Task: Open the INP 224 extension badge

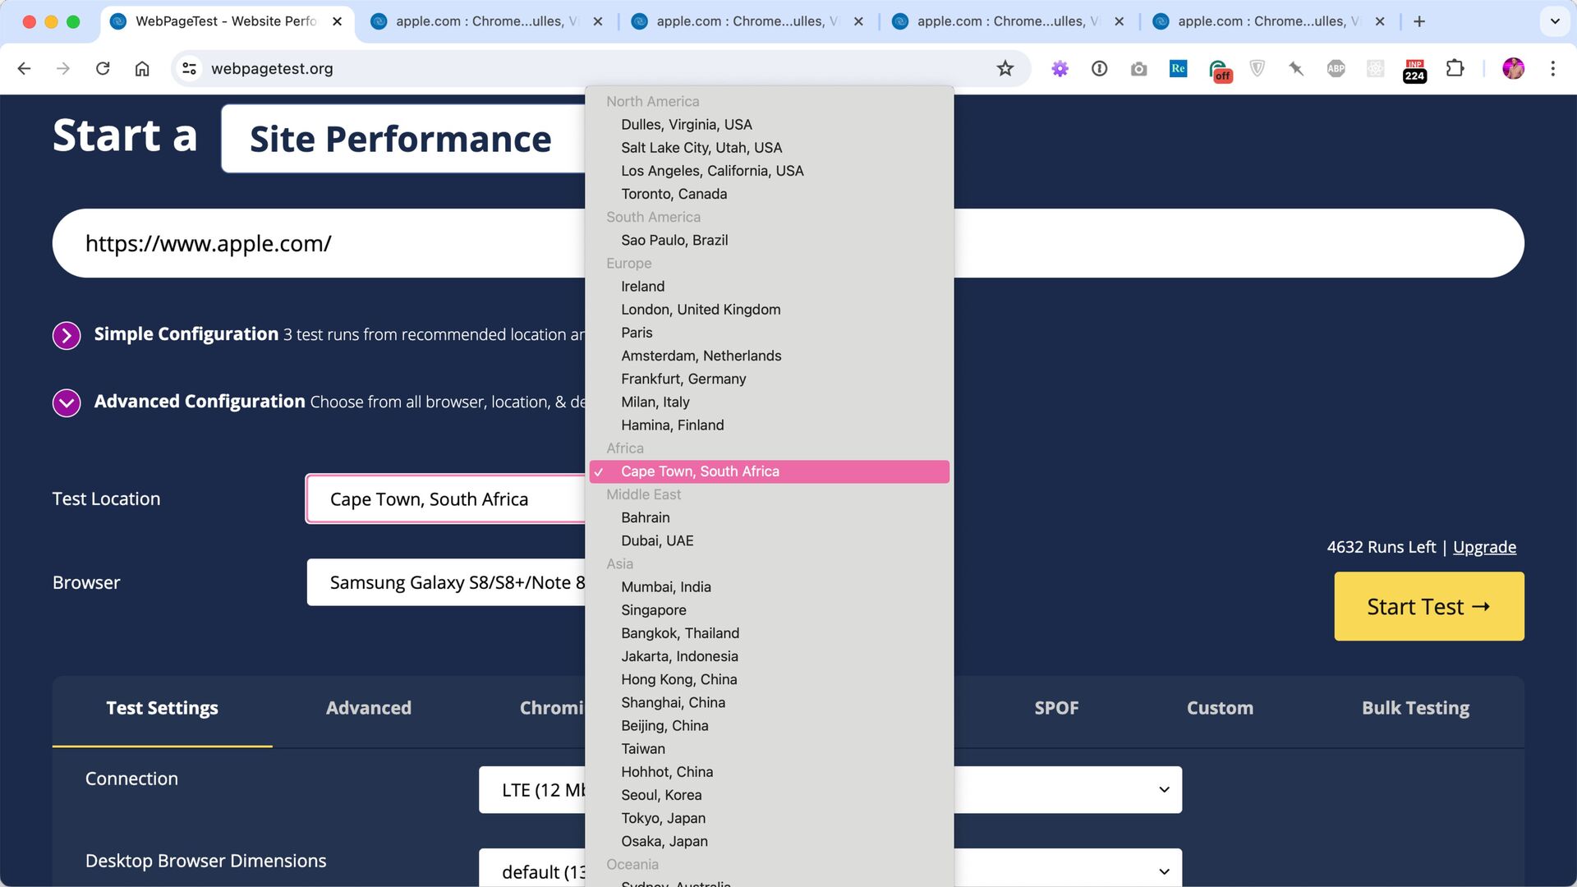Action: pos(1415,71)
